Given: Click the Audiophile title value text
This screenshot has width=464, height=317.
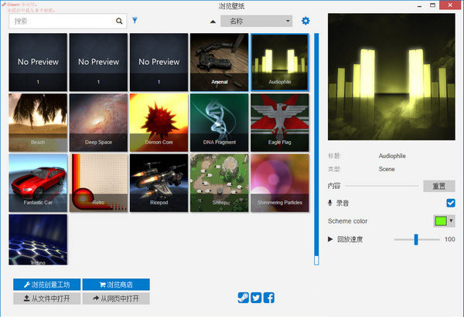Looking at the screenshot, I should tap(392, 156).
